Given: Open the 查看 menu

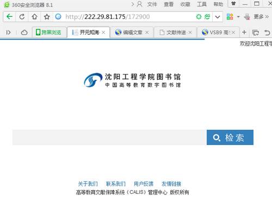Looking at the screenshot, I should [169, 4].
